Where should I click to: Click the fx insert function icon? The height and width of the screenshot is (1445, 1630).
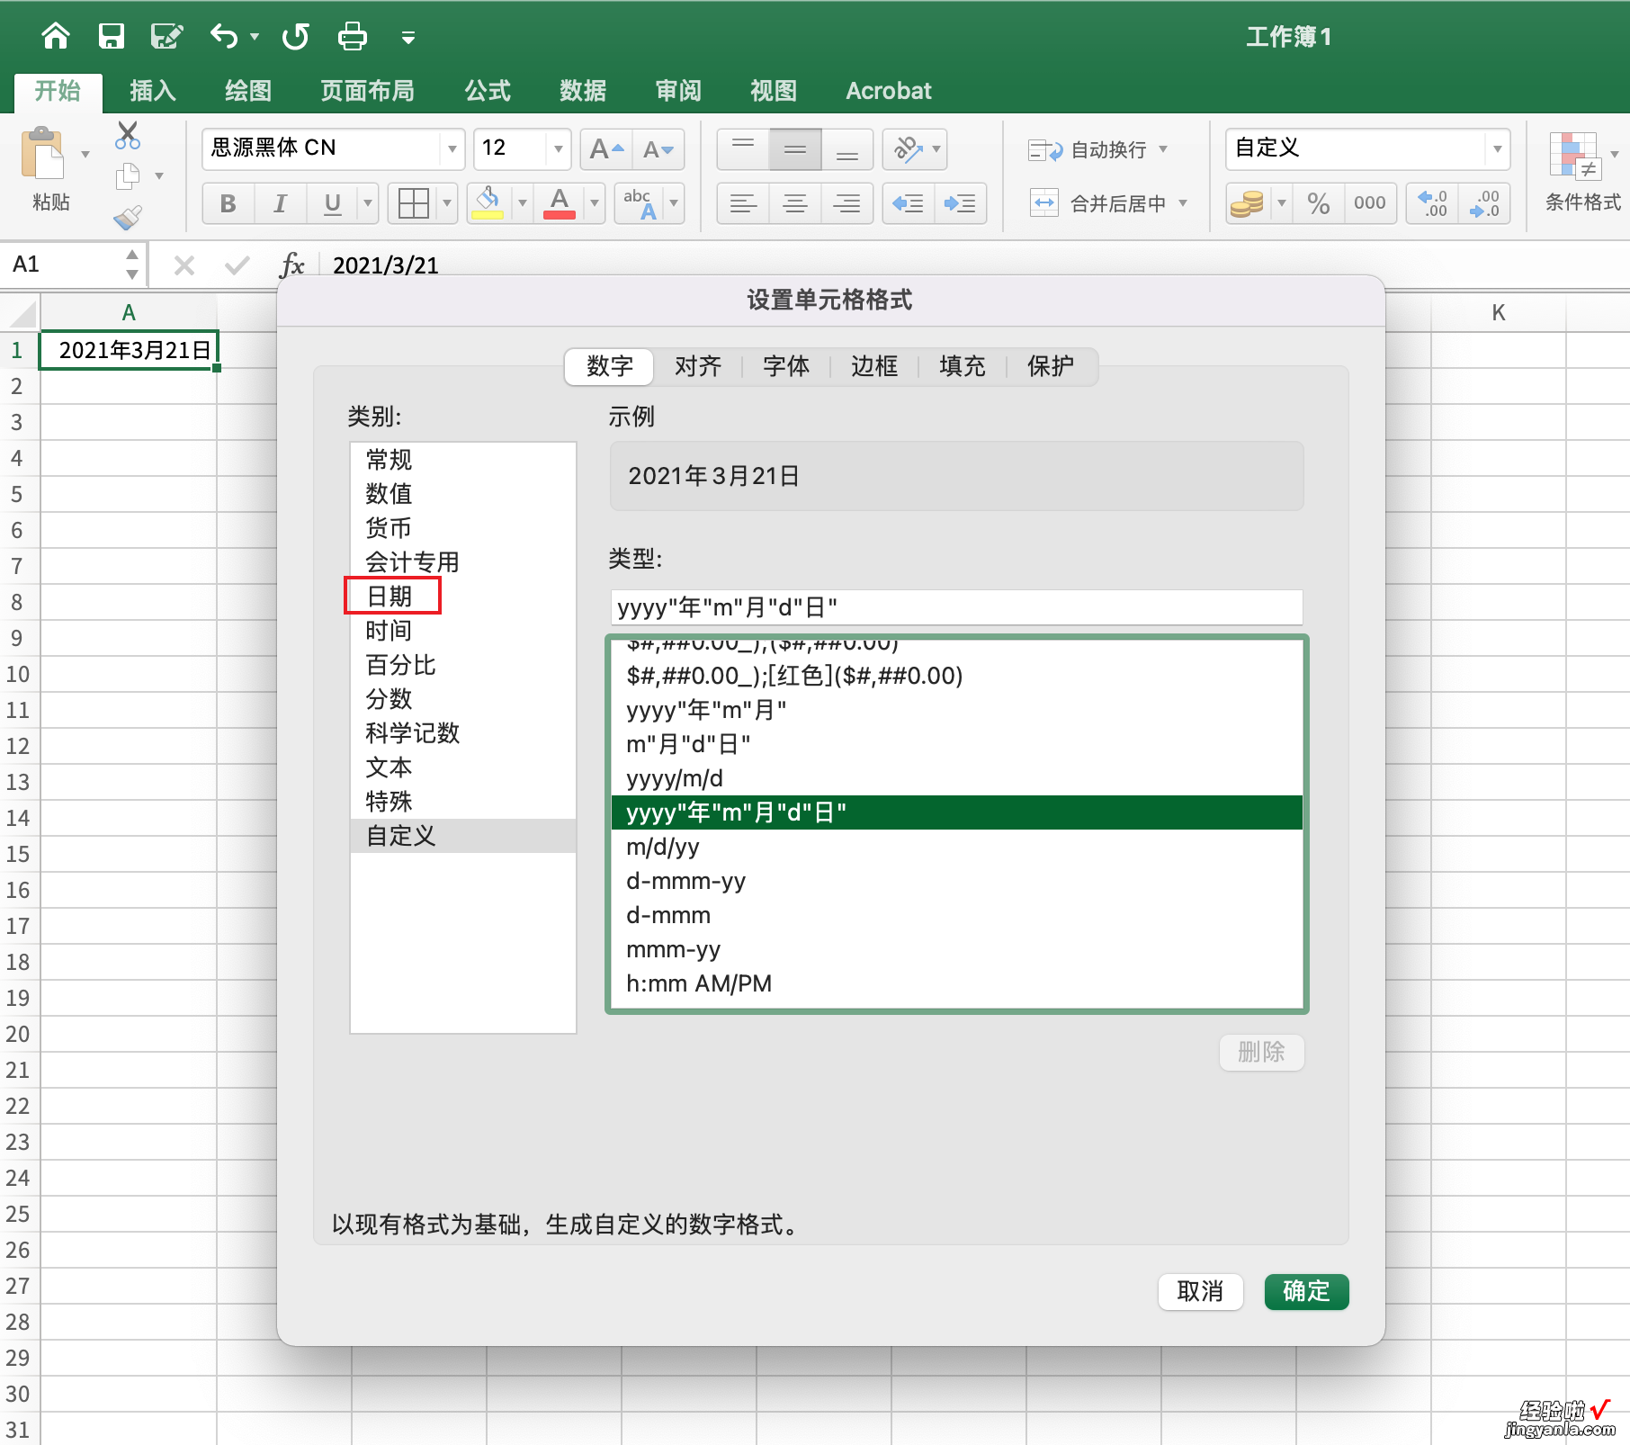(291, 265)
